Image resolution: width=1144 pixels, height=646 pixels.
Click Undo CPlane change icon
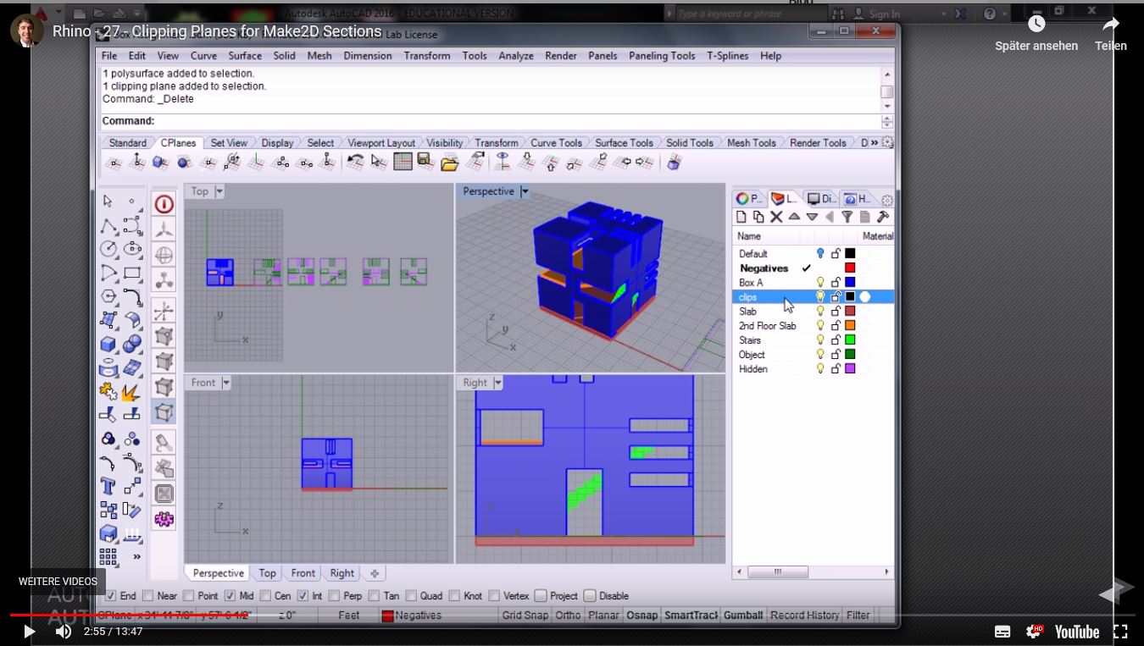tap(356, 161)
